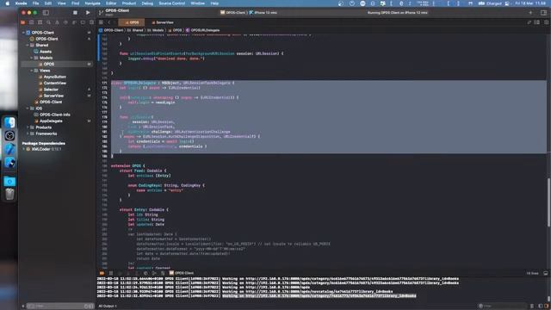Open the Xcode menu in menu bar

click(x=21, y=3)
